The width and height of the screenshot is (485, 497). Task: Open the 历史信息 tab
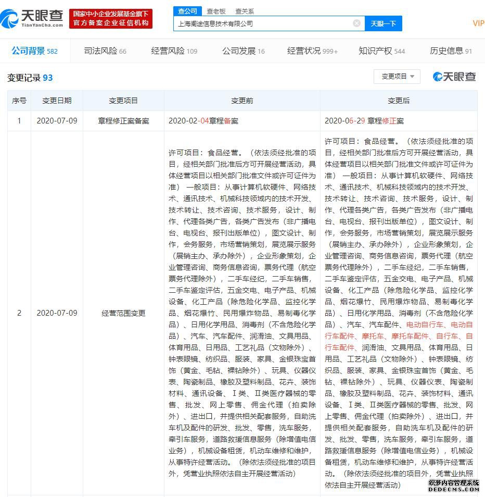click(x=451, y=51)
